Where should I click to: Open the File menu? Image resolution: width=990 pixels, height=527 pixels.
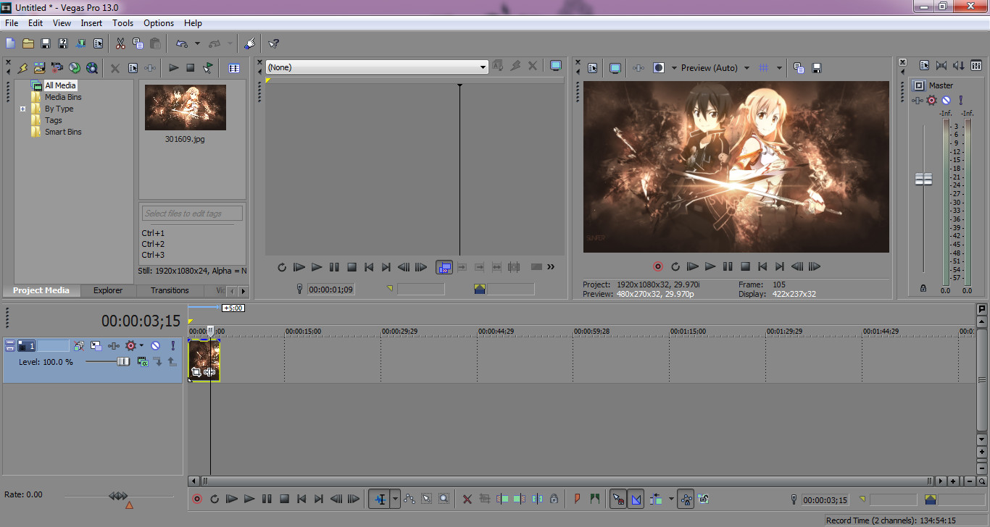coord(11,23)
